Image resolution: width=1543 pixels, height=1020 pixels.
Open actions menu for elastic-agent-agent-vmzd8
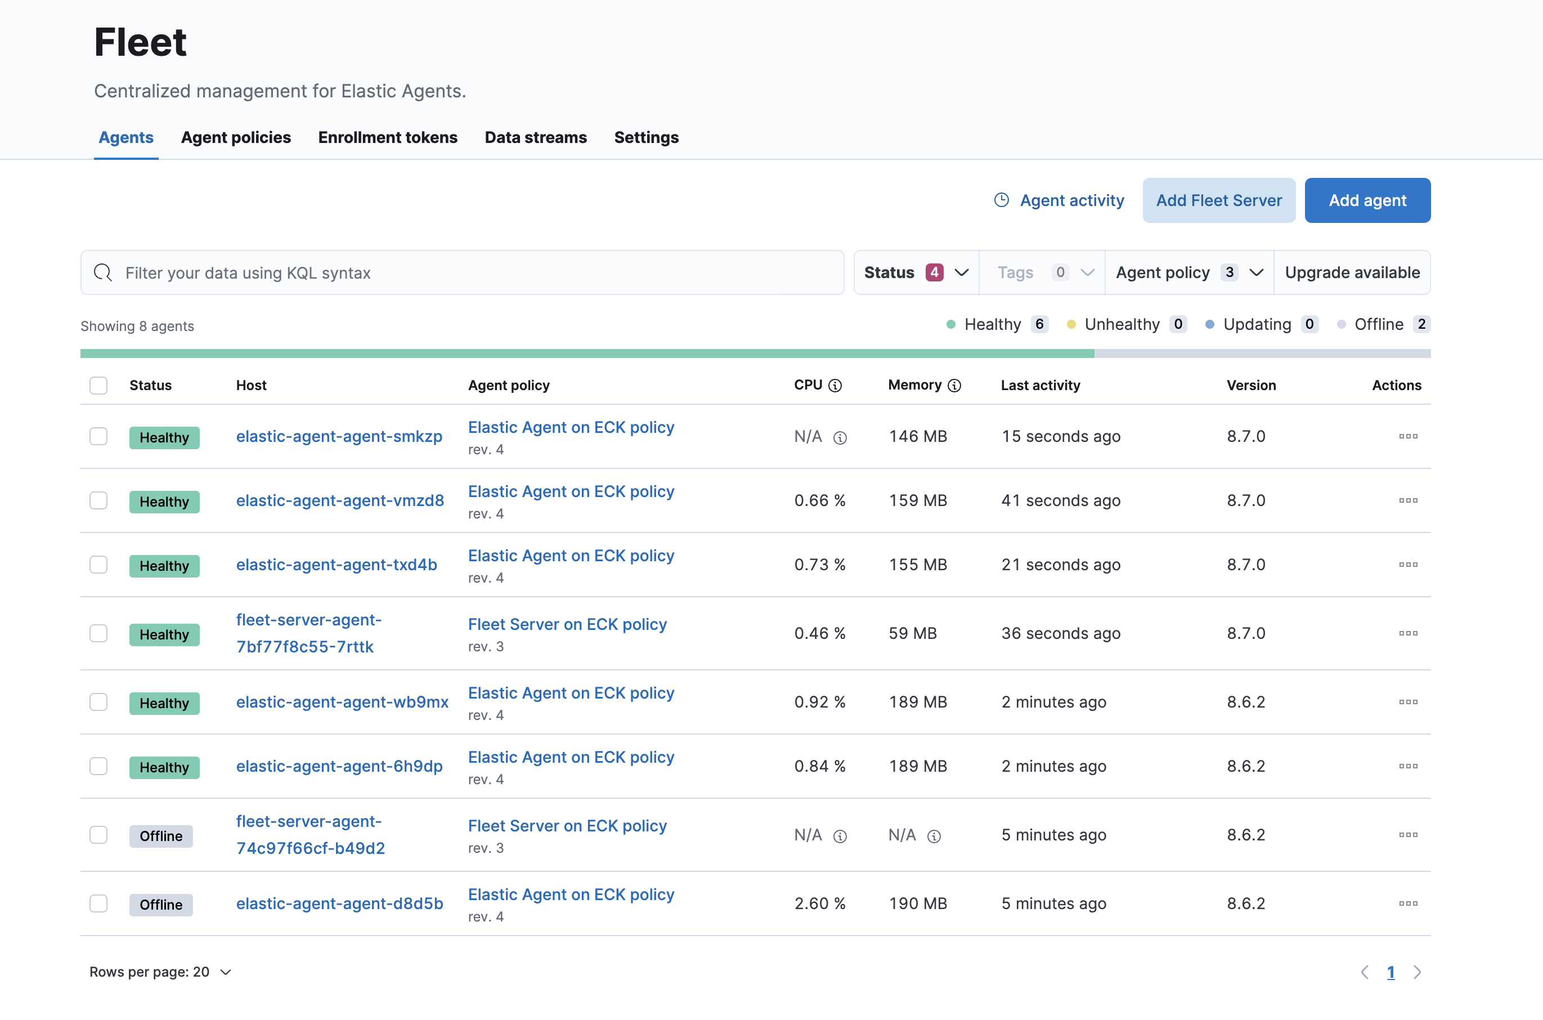point(1408,500)
